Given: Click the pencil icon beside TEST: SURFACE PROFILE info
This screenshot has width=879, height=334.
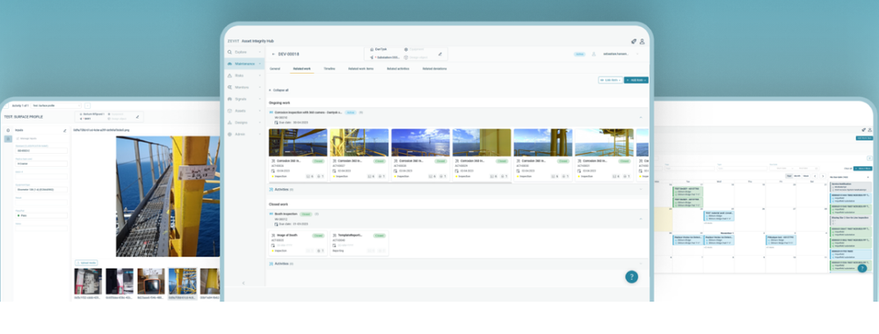Looking at the screenshot, I should point(137,117).
